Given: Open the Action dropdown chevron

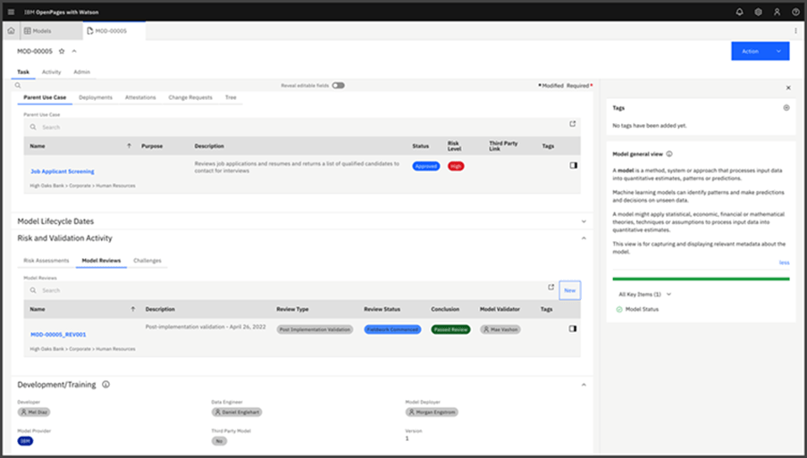Looking at the screenshot, I should (x=778, y=51).
